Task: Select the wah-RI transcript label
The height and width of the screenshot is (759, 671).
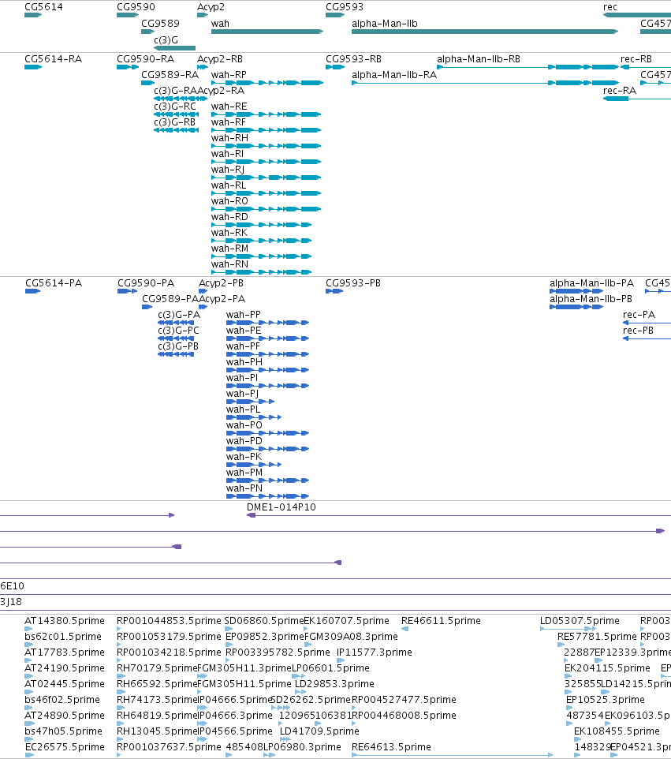Action: pos(227,154)
